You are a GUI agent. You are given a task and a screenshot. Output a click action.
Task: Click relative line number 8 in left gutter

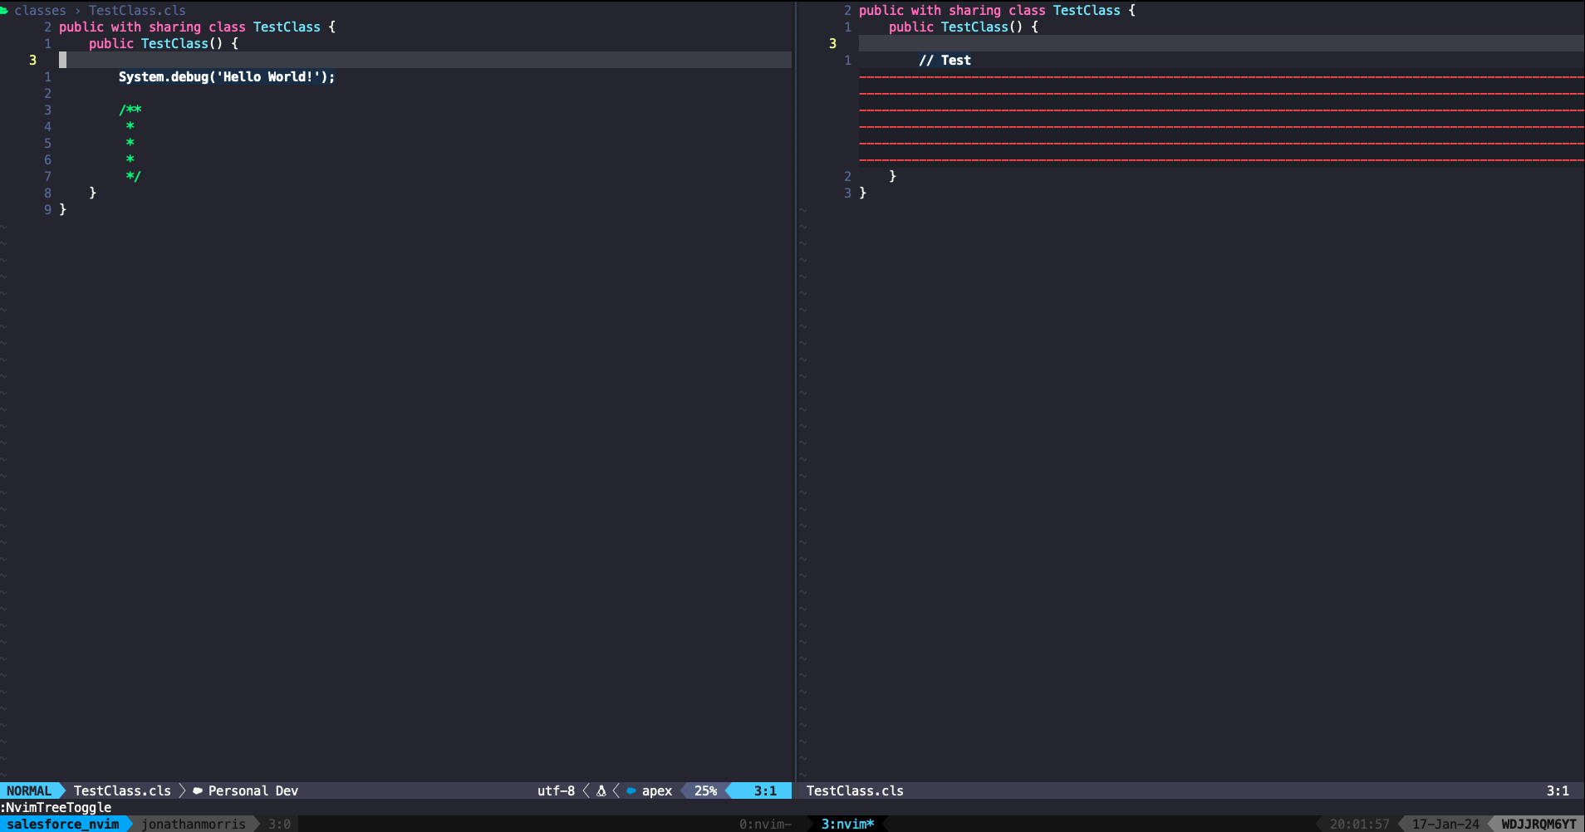pyautogui.click(x=47, y=193)
